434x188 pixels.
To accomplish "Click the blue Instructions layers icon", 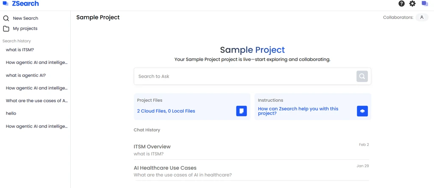I will [362, 111].
